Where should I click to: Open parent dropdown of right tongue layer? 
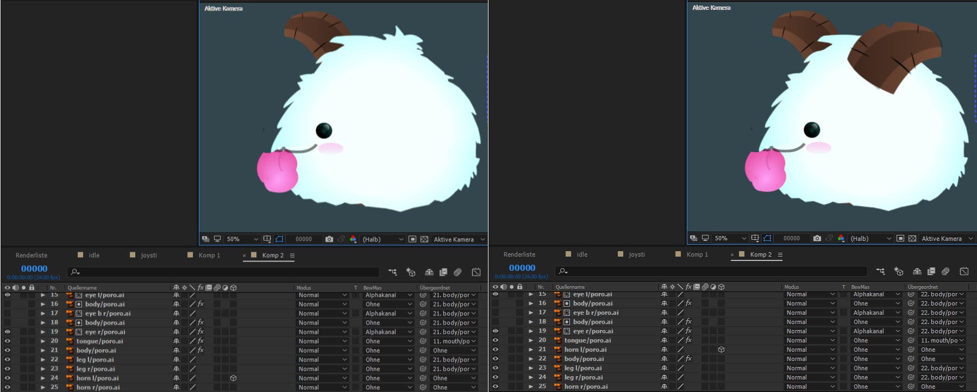(942, 340)
